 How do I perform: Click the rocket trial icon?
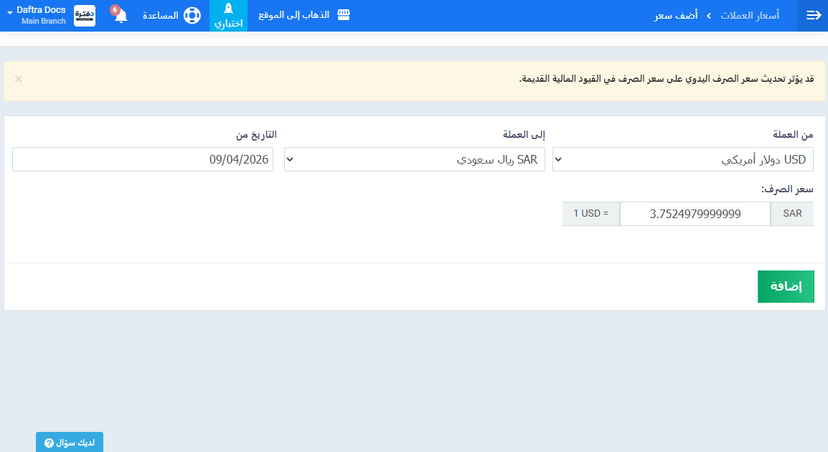point(228,9)
